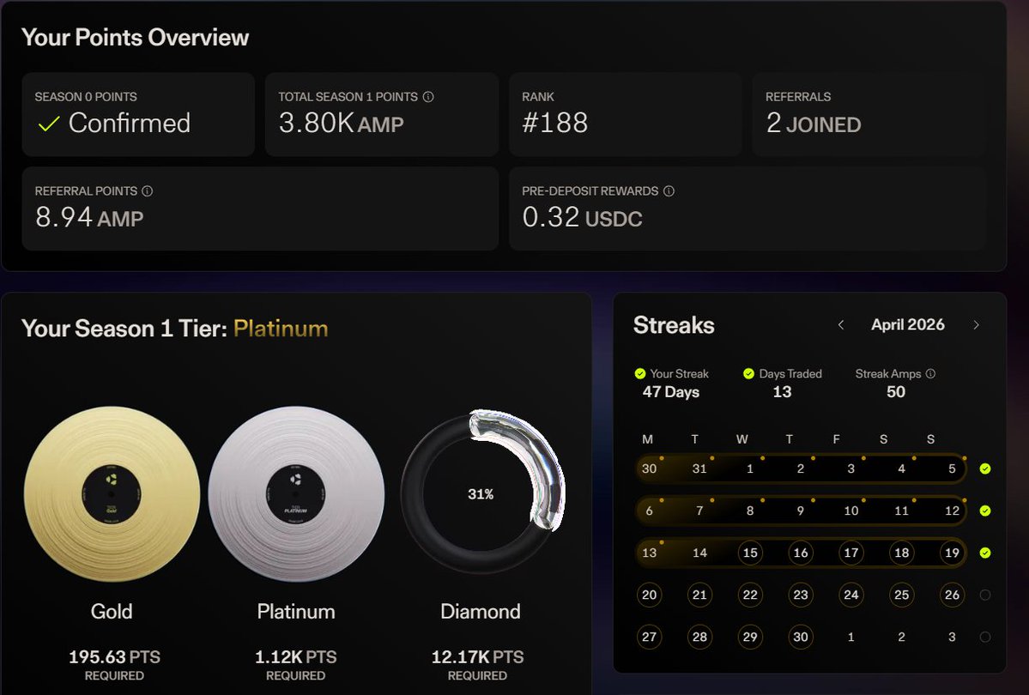
Task: Click the Streak Amps value 50
Action: 896,392
